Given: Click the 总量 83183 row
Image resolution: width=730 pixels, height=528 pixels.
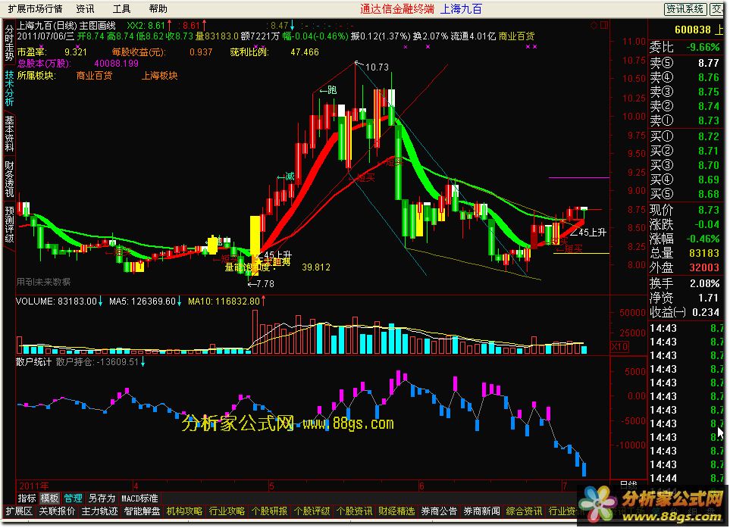Looking at the screenshot, I should click(x=685, y=253).
